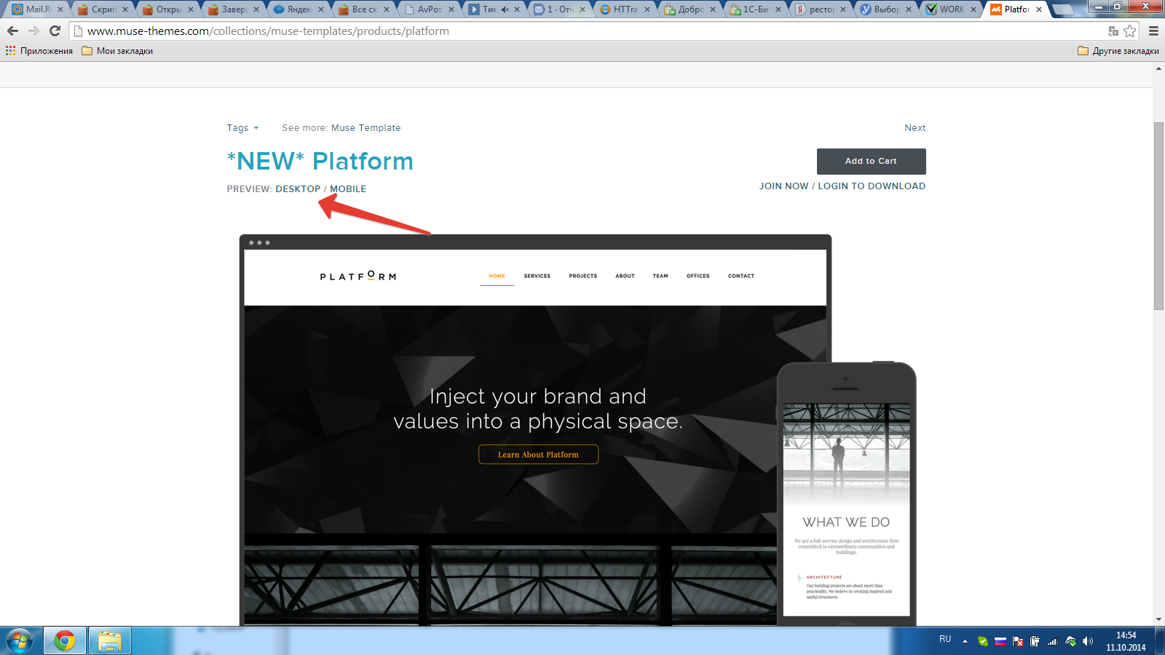Image resolution: width=1165 pixels, height=655 pixels.
Task: Open Action Center flag icon
Action: pyautogui.click(x=1018, y=641)
